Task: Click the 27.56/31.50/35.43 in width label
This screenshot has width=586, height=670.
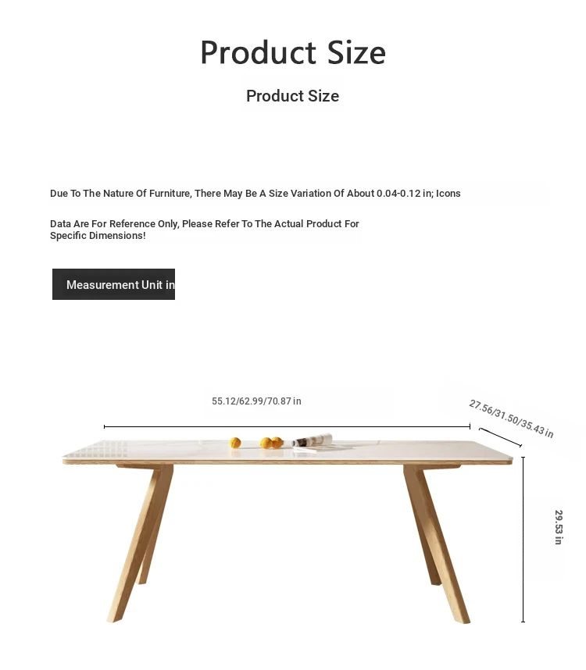Action: click(x=511, y=419)
